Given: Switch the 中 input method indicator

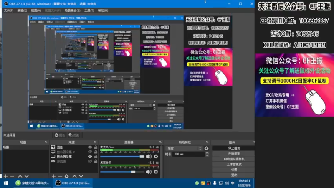Looking at the screenshot, I should tap(233, 183).
